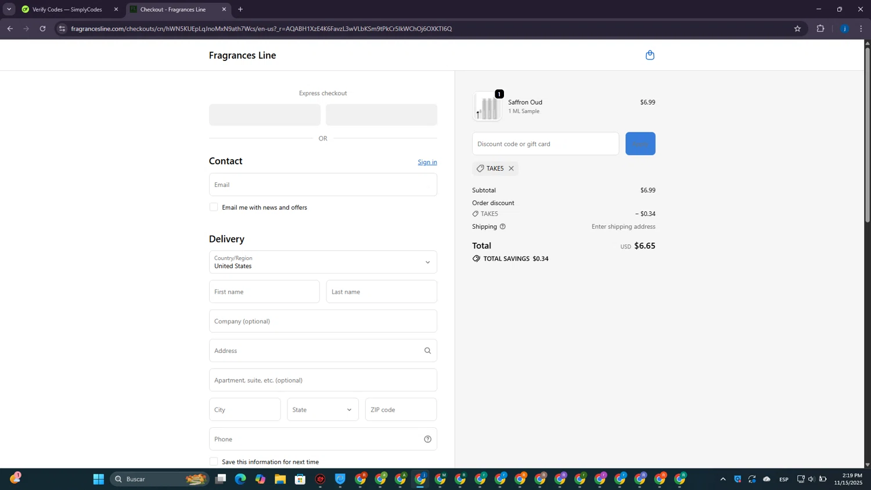Image resolution: width=871 pixels, height=490 pixels.
Task: Check Email me with news and offers
Action: tap(214, 207)
